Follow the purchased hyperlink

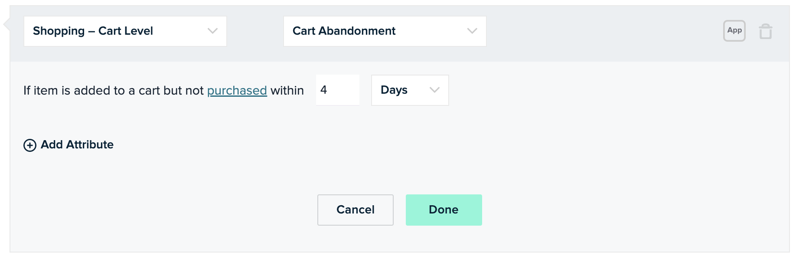(237, 90)
